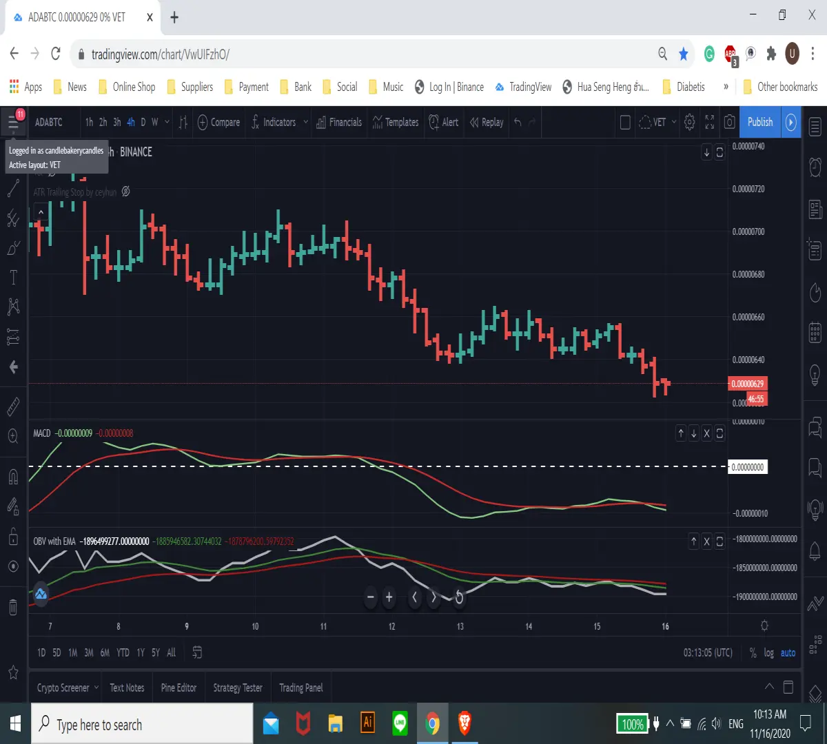Start bar Replay mode

[x=487, y=123]
